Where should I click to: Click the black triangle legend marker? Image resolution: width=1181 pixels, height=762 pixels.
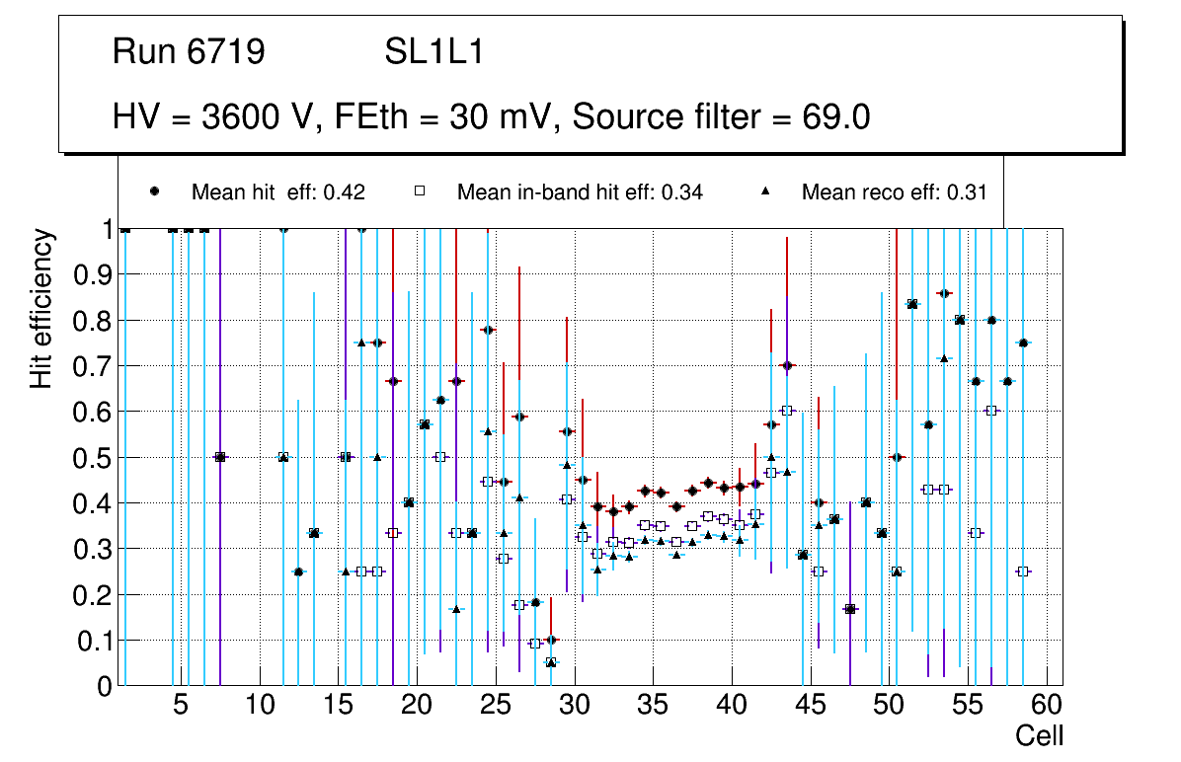tap(764, 192)
